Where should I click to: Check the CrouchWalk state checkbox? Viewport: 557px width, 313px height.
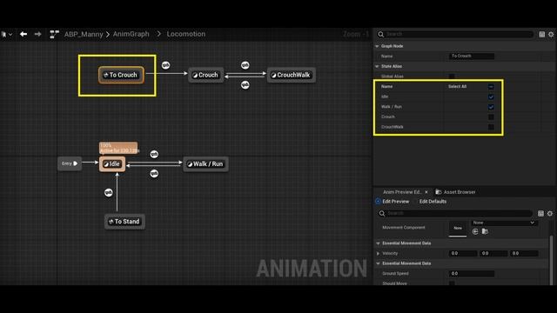pyautogui.click(x=491, y=127)
